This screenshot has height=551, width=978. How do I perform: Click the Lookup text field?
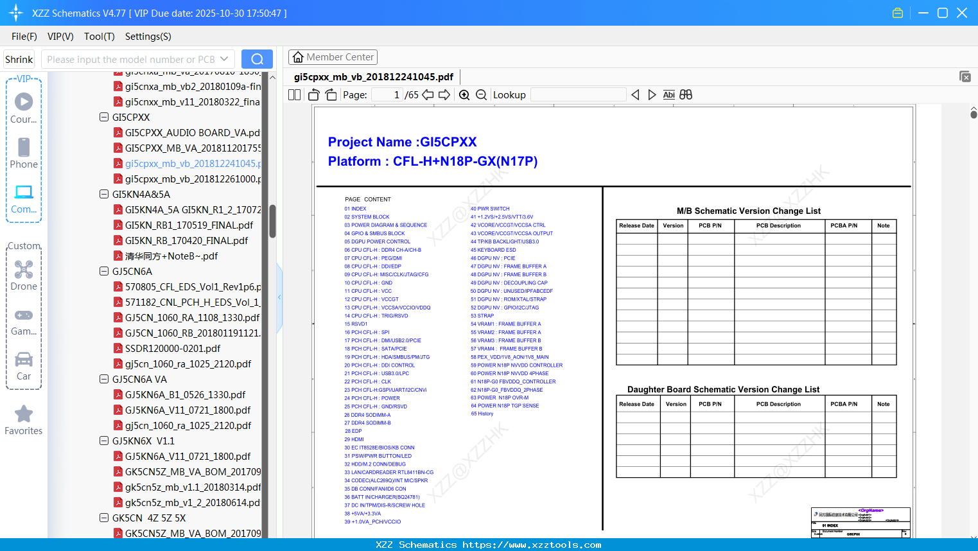coord(579,95)
